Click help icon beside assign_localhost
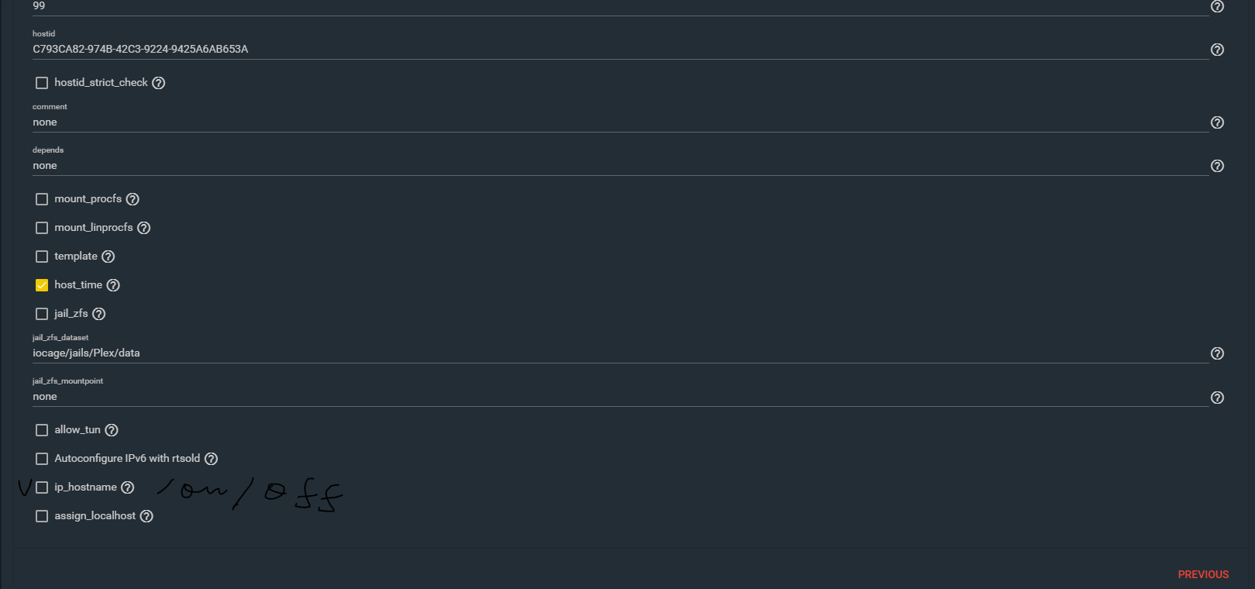Viewport: 1255px width, 589px height. click(x=147, y=516)
